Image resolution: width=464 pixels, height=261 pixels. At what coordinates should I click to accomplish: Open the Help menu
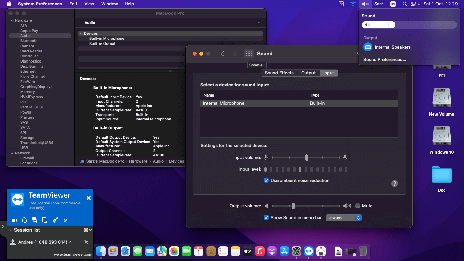click(x=129, y=4)
